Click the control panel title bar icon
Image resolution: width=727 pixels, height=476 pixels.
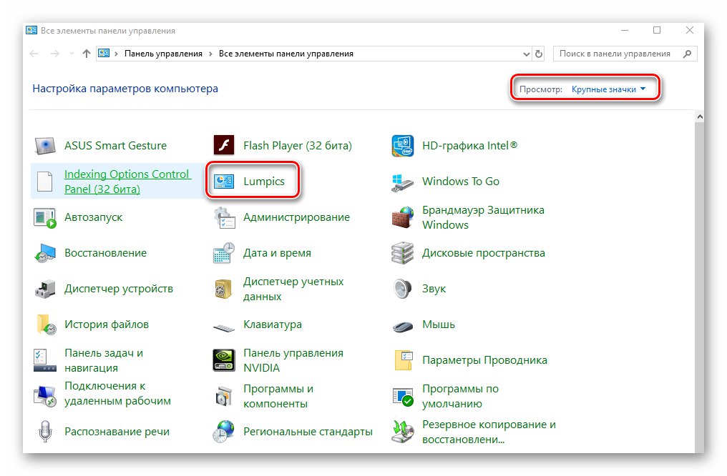point(31,31)
